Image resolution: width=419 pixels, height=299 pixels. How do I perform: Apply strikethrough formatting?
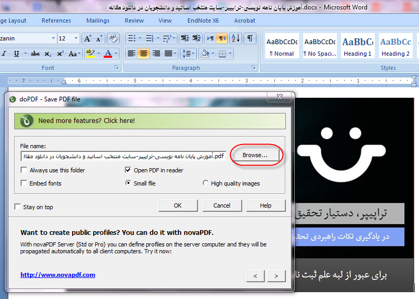click(x=35, y=54)
